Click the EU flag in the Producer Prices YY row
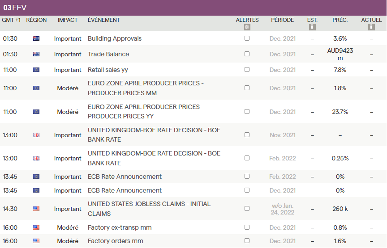 pyautogui.click(x=36, y=112)
